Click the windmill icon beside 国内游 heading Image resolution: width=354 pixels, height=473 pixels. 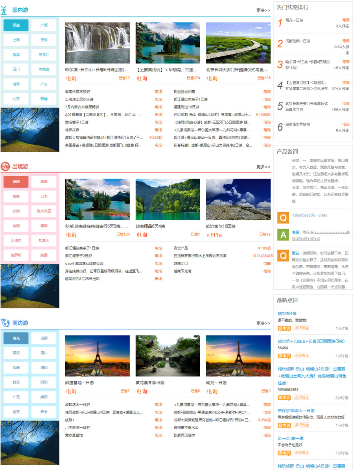(5, 10)
